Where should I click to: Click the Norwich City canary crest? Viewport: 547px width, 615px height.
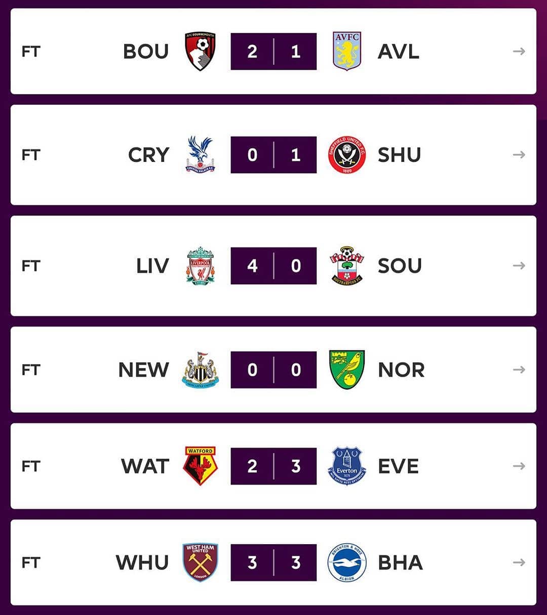(x=347, y=370)
